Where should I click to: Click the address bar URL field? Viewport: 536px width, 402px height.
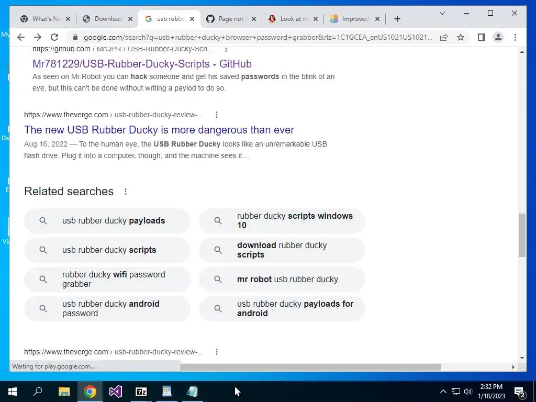[258, 37]
